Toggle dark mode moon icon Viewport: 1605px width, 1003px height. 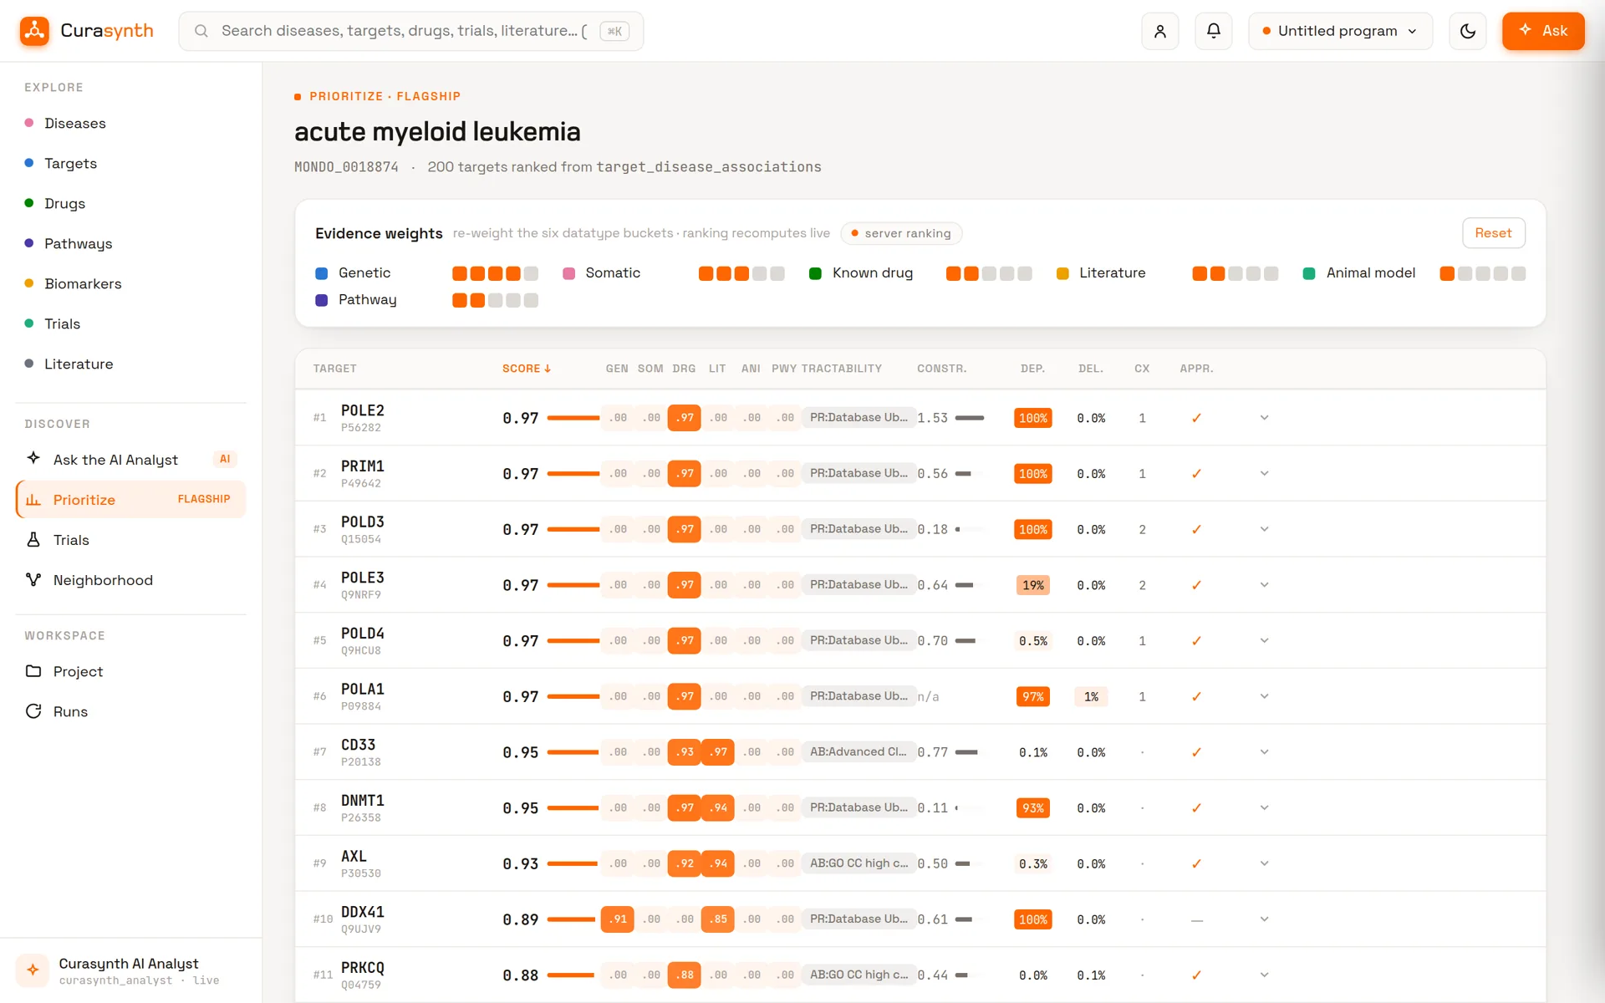1467,31
